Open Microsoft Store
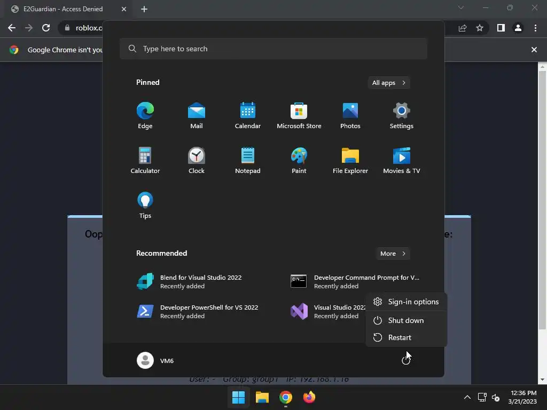Viewport: 547px width, 410px height. [299, 116]
